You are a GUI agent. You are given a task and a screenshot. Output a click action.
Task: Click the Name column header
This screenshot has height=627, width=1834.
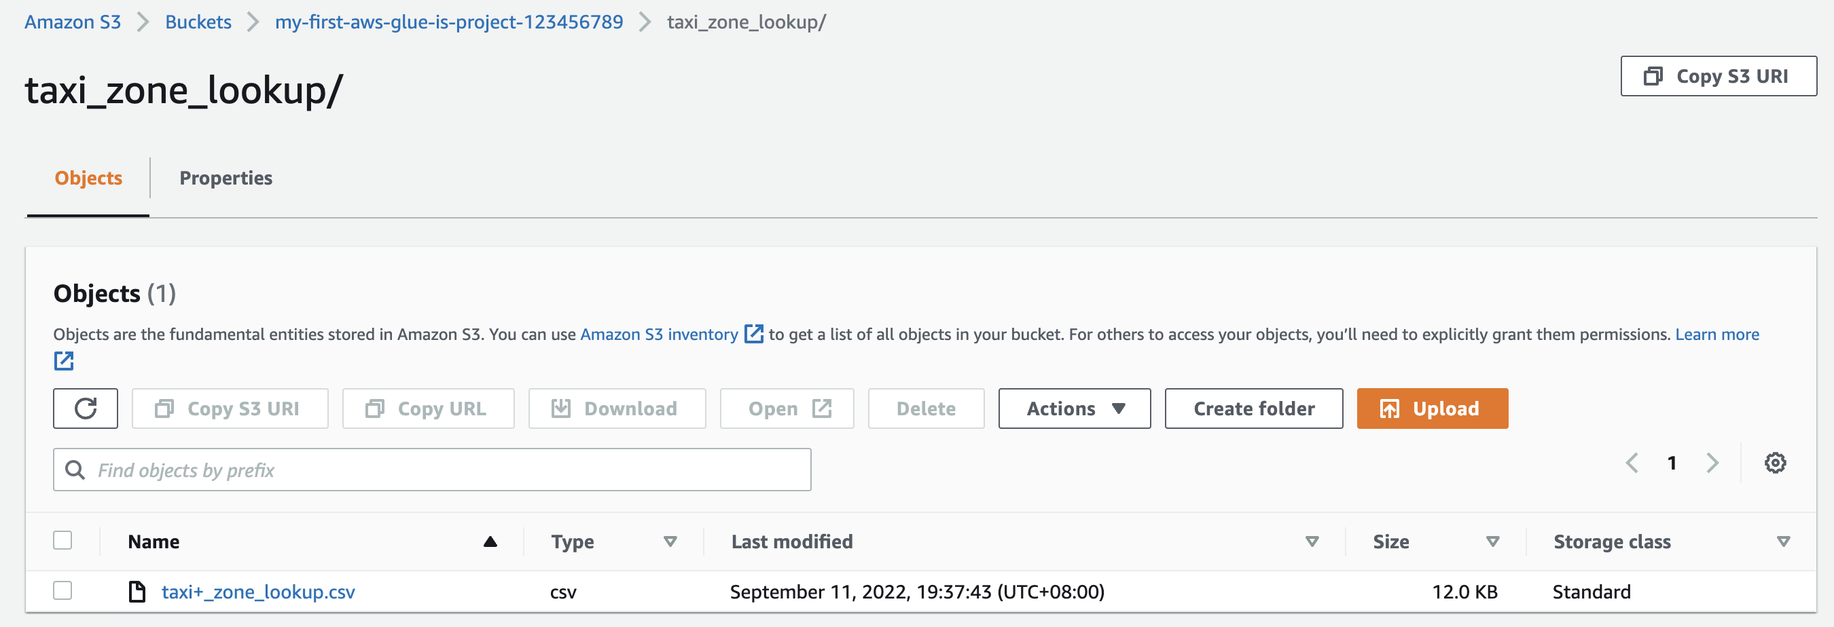point(154,541)
